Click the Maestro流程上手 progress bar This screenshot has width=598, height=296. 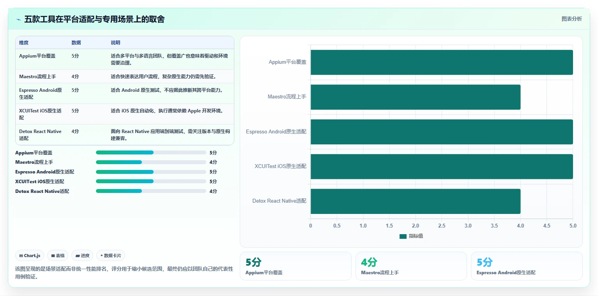(151, 162)
